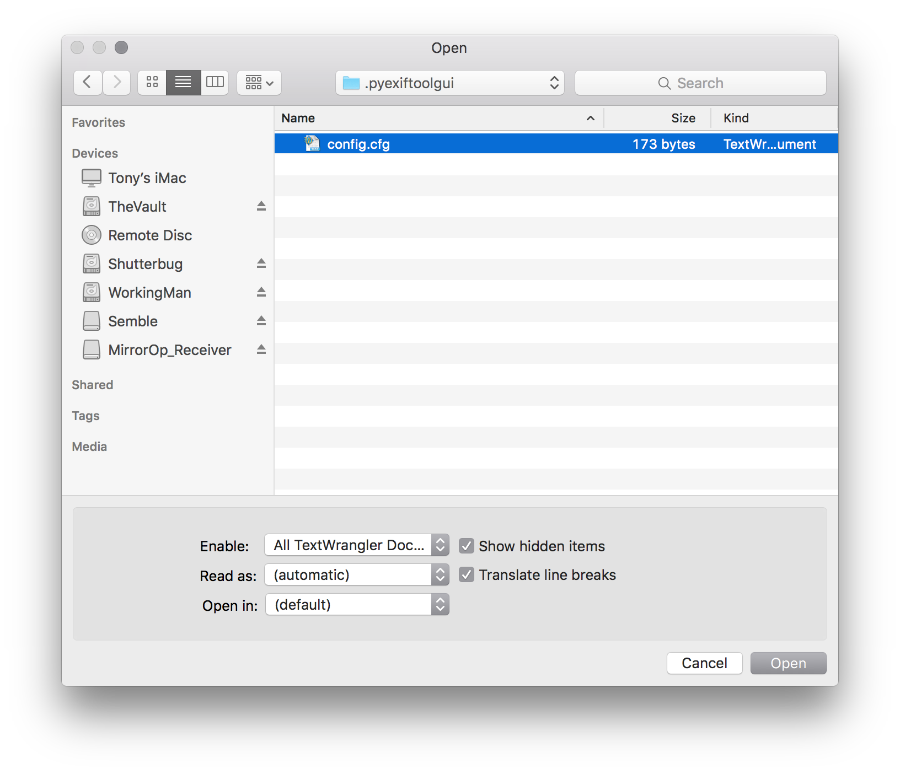Eject the Semble volume
Image resolution: width=900 pixels, height=774 pixels.
tap(261, 321)
